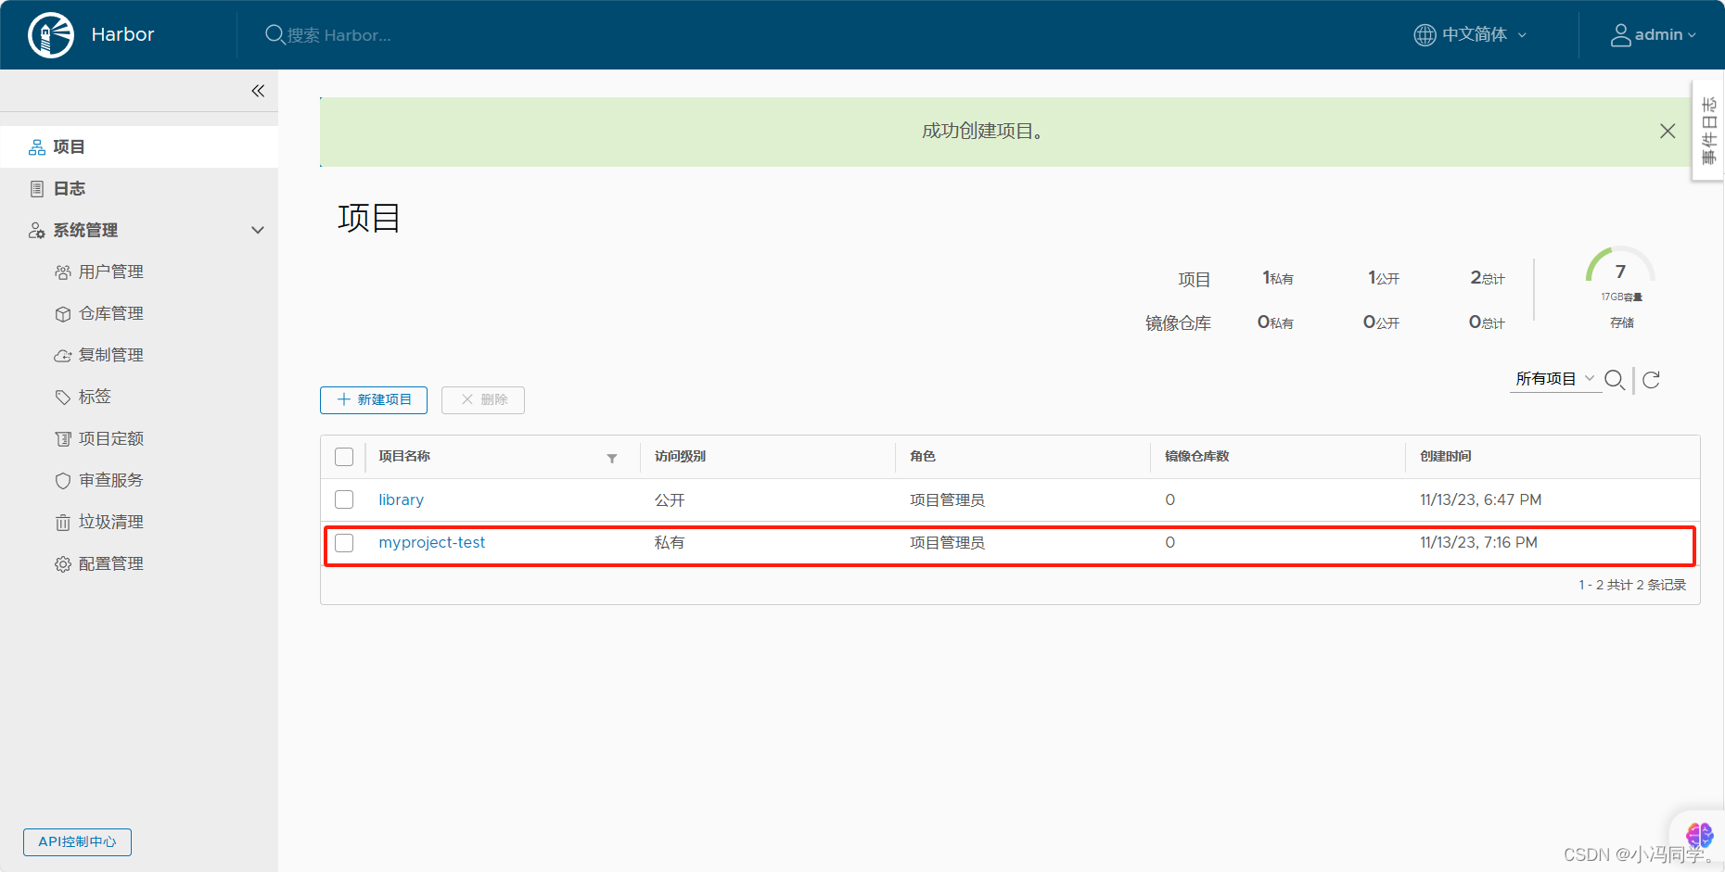Viewport: 1725px width, 872px height.
Task: Click the 配置管理 gear icon
Action: point(63,564)
